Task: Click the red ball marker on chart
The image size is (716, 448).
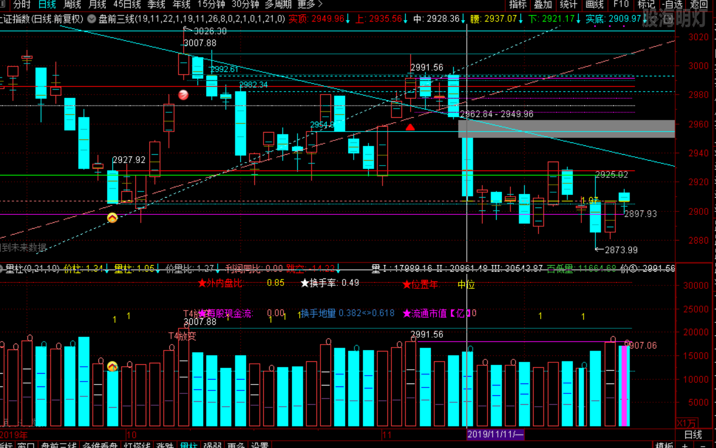Action: [x=183, y=95]
